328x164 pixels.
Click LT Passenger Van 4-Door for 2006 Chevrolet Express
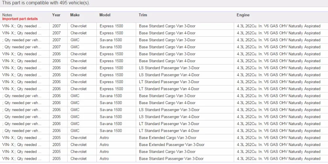click(169, 89)
